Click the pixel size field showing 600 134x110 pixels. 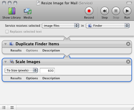click(x=47, y=71)
